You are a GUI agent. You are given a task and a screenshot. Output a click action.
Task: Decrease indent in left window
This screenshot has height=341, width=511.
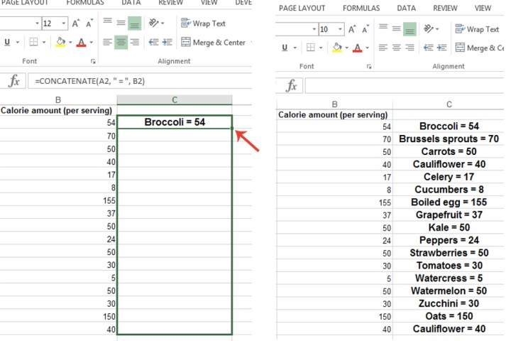click(x=153, y=42)
